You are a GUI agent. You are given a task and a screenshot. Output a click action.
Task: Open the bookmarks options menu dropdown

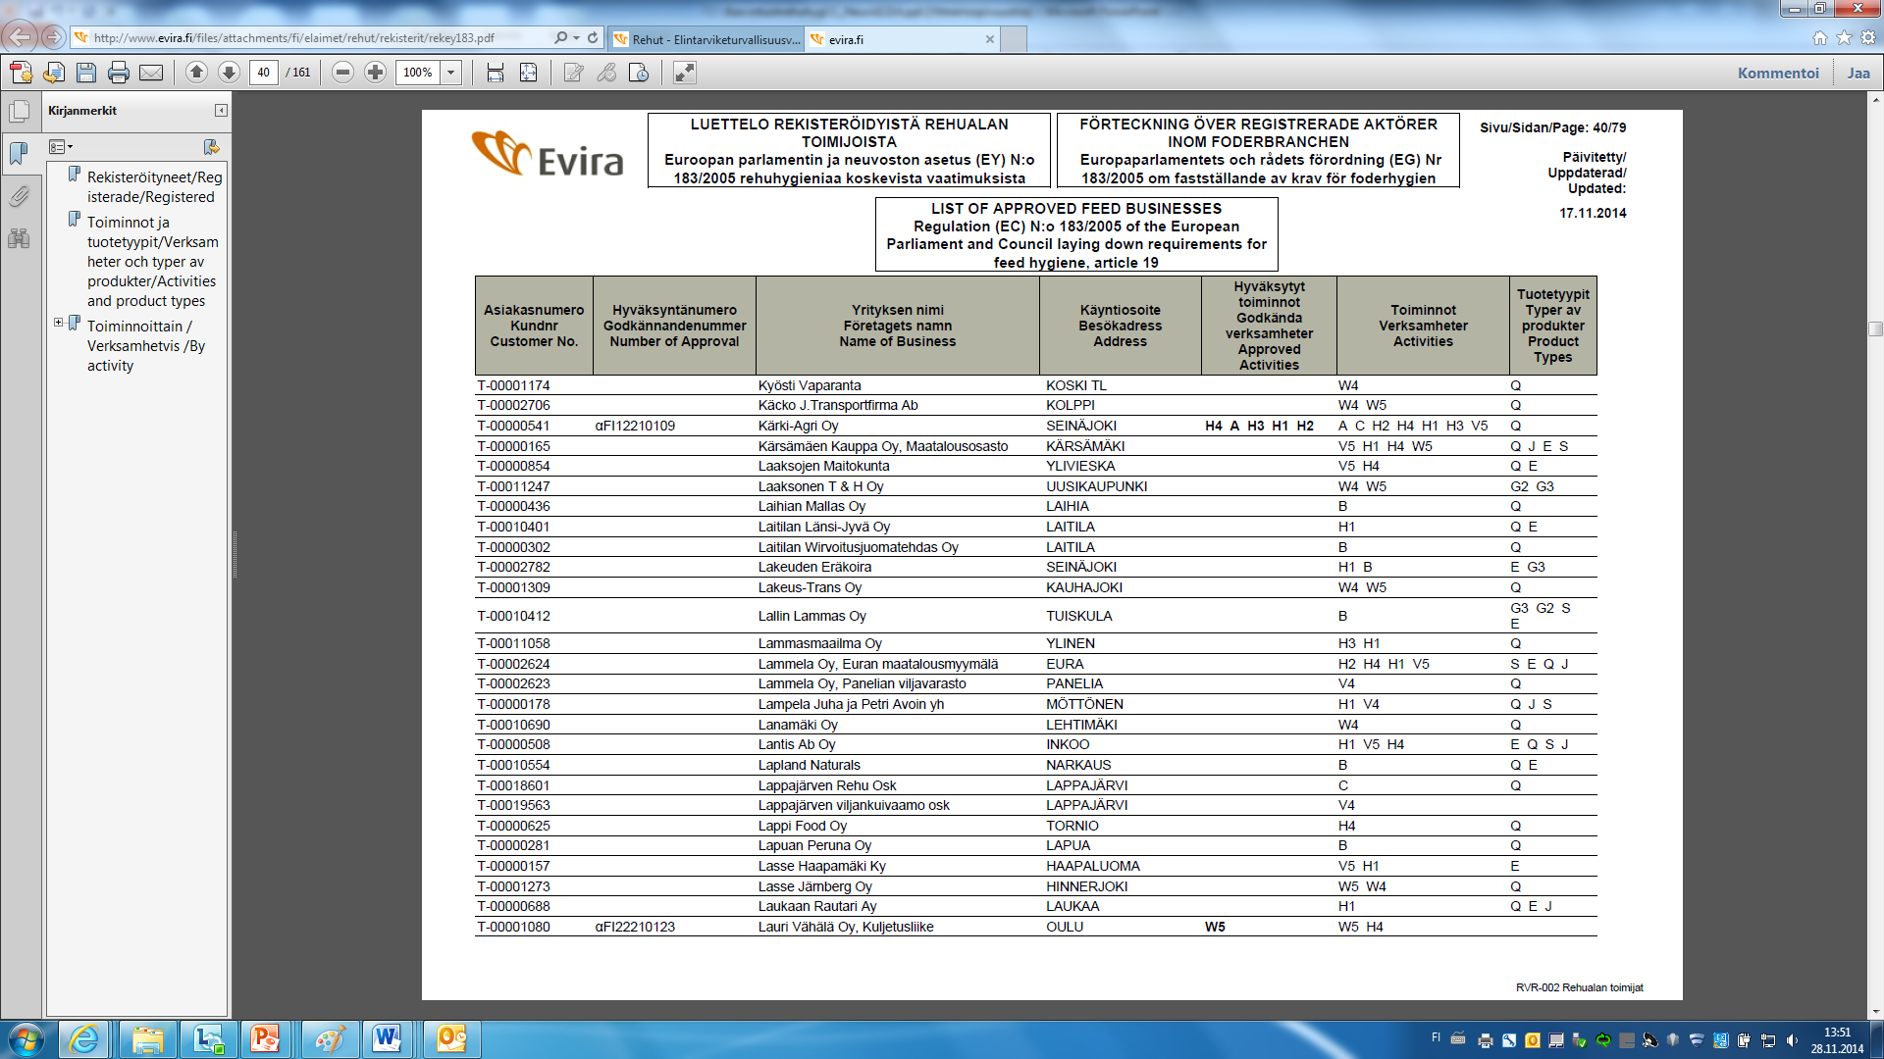coord(61,147)
